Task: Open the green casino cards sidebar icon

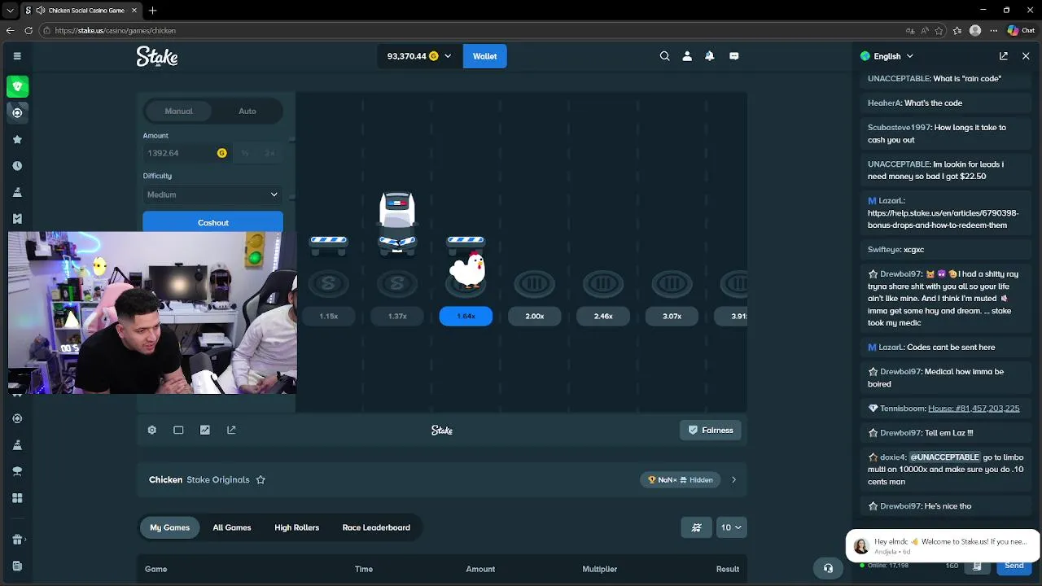Action: click(17, 86)
